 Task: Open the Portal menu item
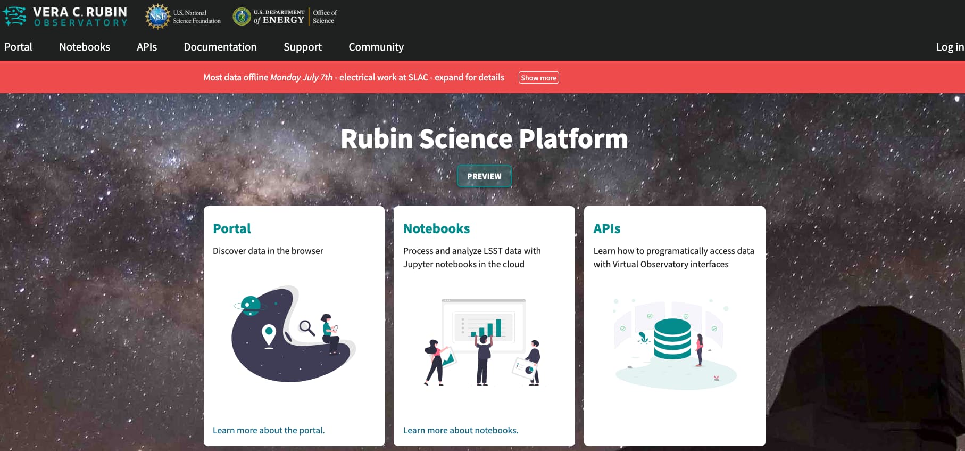(x=18, y=47)
